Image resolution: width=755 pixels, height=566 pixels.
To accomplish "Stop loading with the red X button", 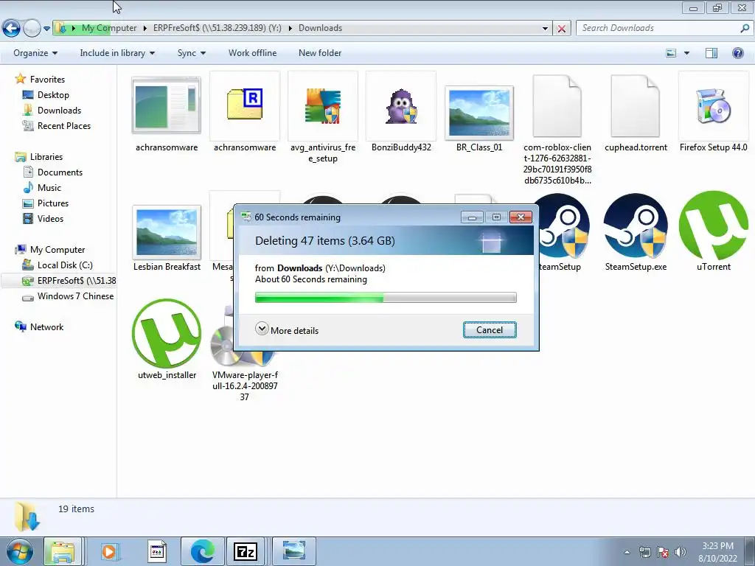I will point(561,29).
